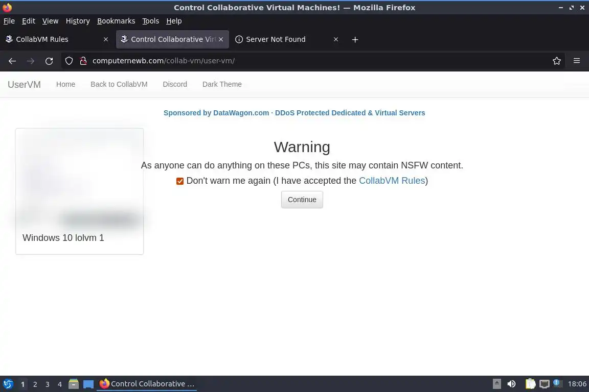Switch to workspace 4
Image resolution: width=589 pixels, height=392 pixels.
60,384
